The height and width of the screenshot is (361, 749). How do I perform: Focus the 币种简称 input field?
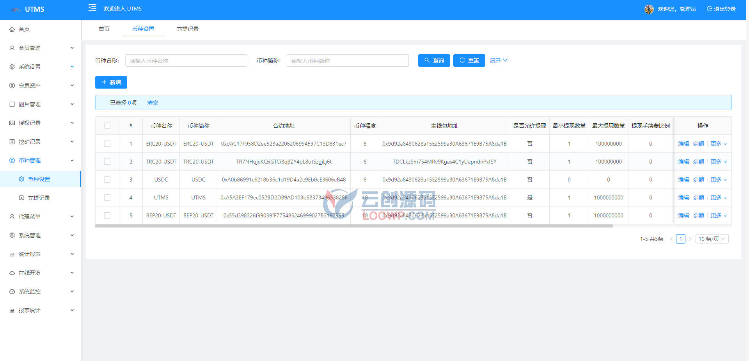(348, 60)
